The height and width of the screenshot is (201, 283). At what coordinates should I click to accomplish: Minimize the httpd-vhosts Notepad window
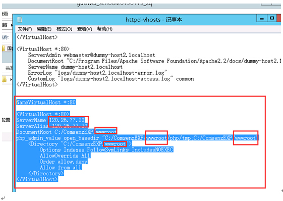[262, 18]
